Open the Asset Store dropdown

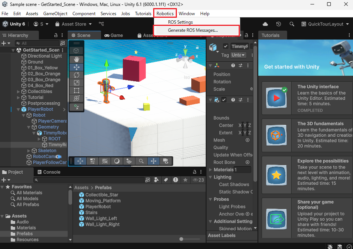74,24
